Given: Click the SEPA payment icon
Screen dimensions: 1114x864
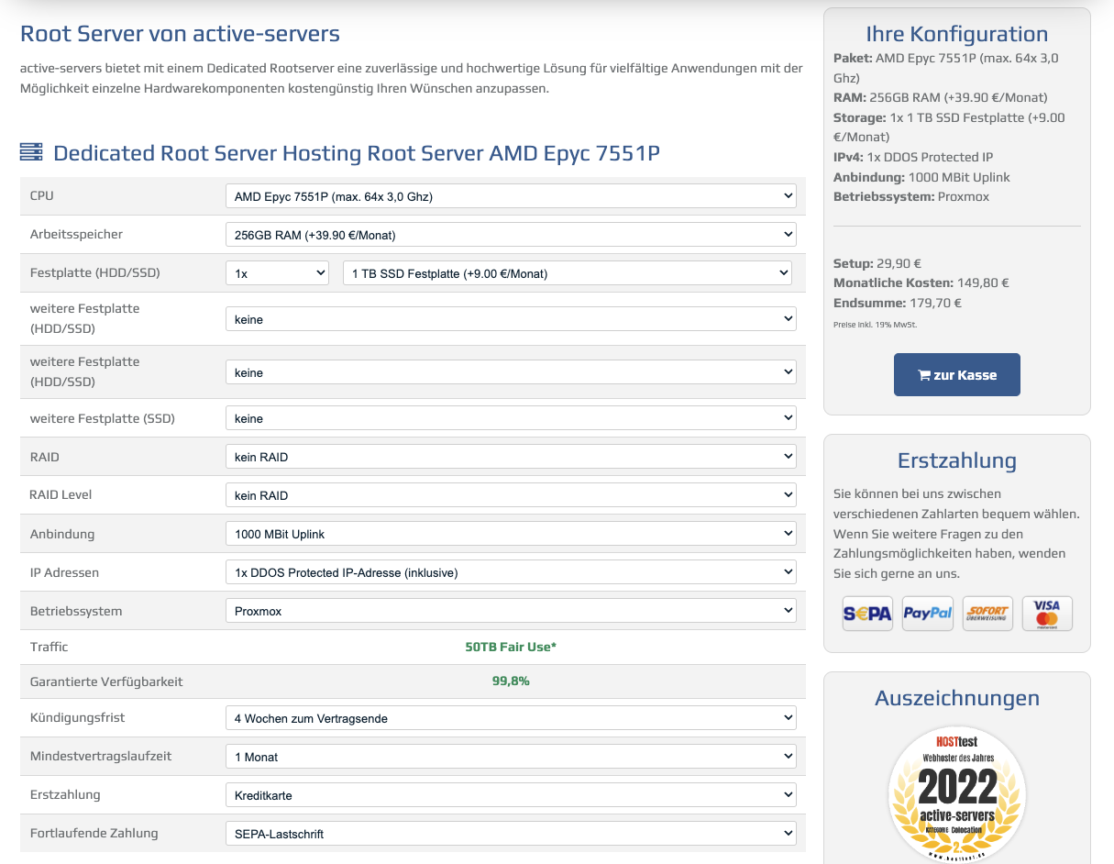Looking at the screenshot, I should pyautogui.click(x=866, y=614).
